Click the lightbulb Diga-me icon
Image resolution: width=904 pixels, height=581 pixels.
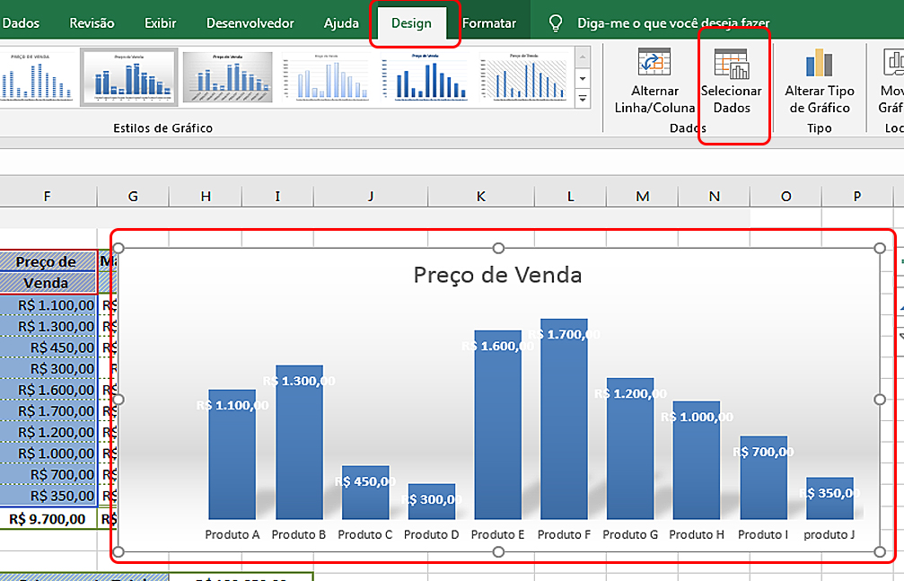[557, 23]
